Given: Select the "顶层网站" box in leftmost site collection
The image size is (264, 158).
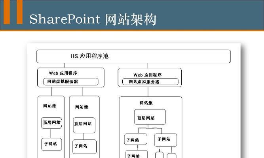Looking at the screenshot, I should pos(51,123).
